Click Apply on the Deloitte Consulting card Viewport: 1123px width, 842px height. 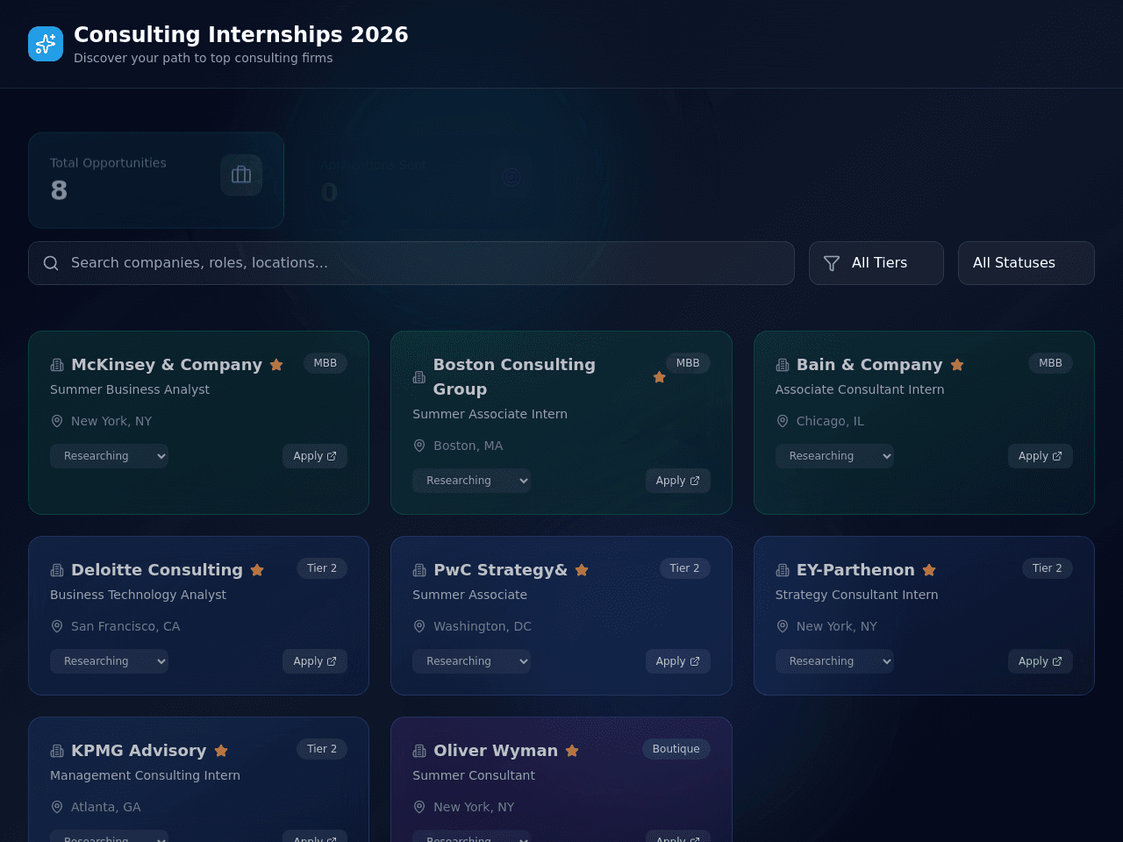tap(315, 661)
